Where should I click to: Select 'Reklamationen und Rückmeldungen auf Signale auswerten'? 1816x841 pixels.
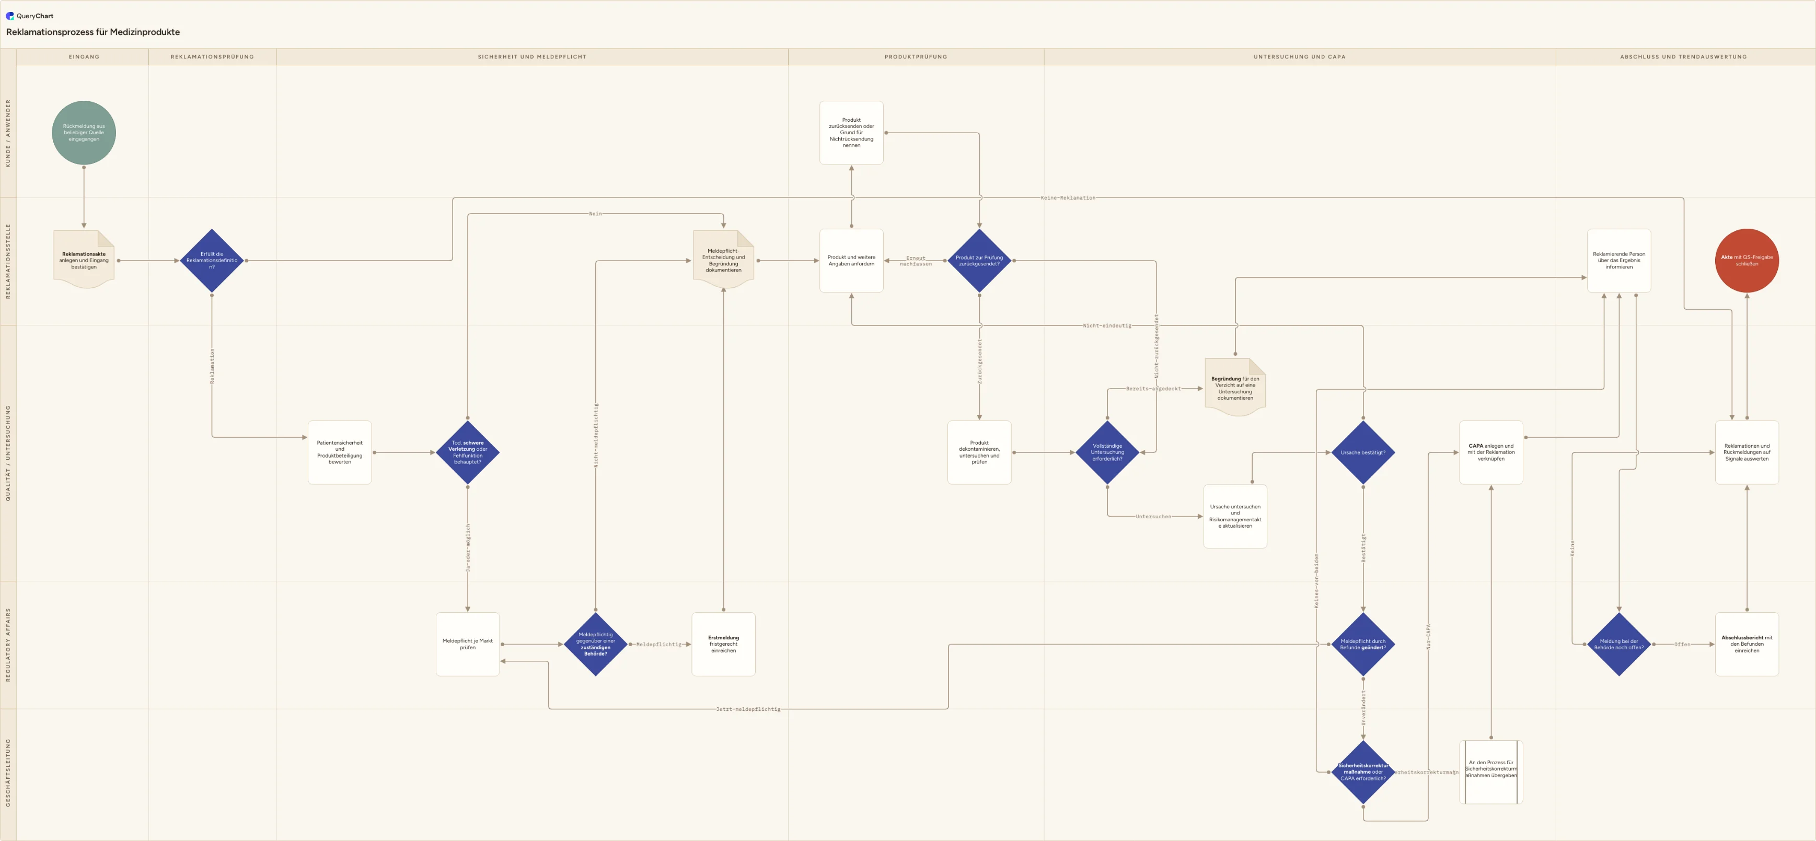(1747, 452)
